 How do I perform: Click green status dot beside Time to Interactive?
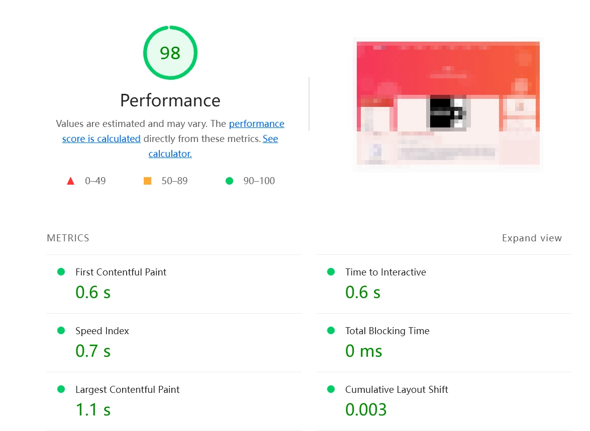point(331,272)
